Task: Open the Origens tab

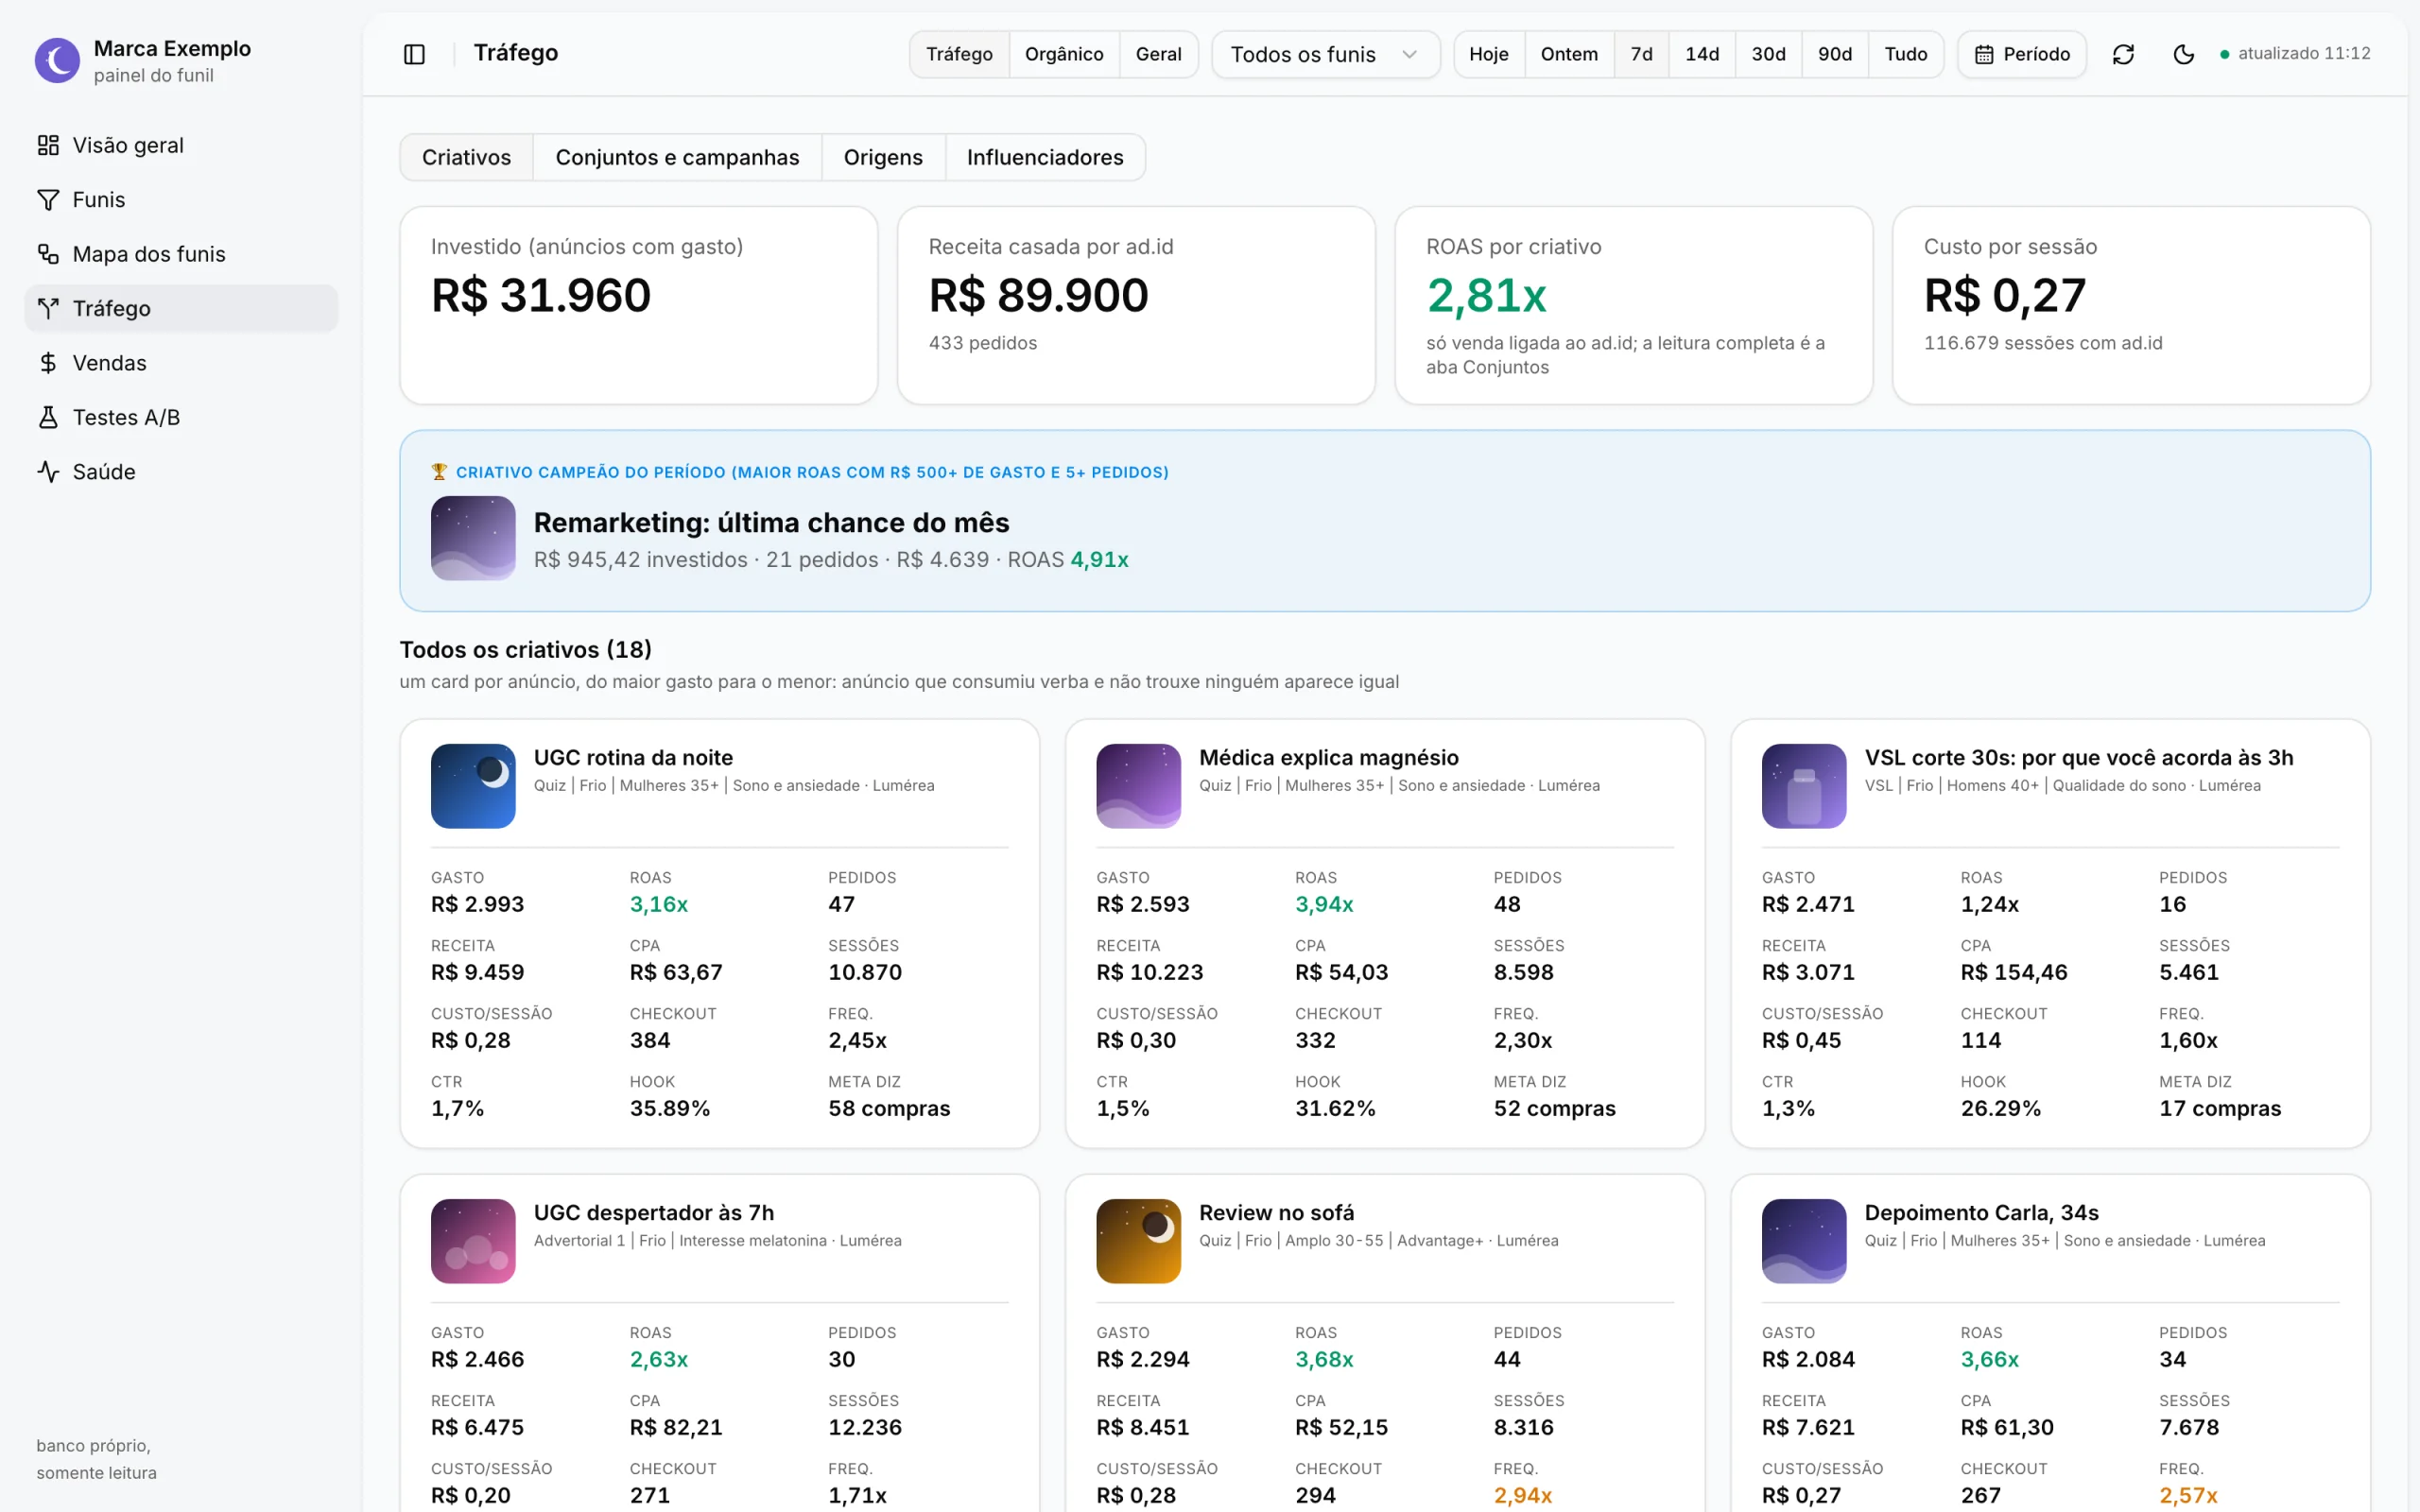Action: (883, 157)
